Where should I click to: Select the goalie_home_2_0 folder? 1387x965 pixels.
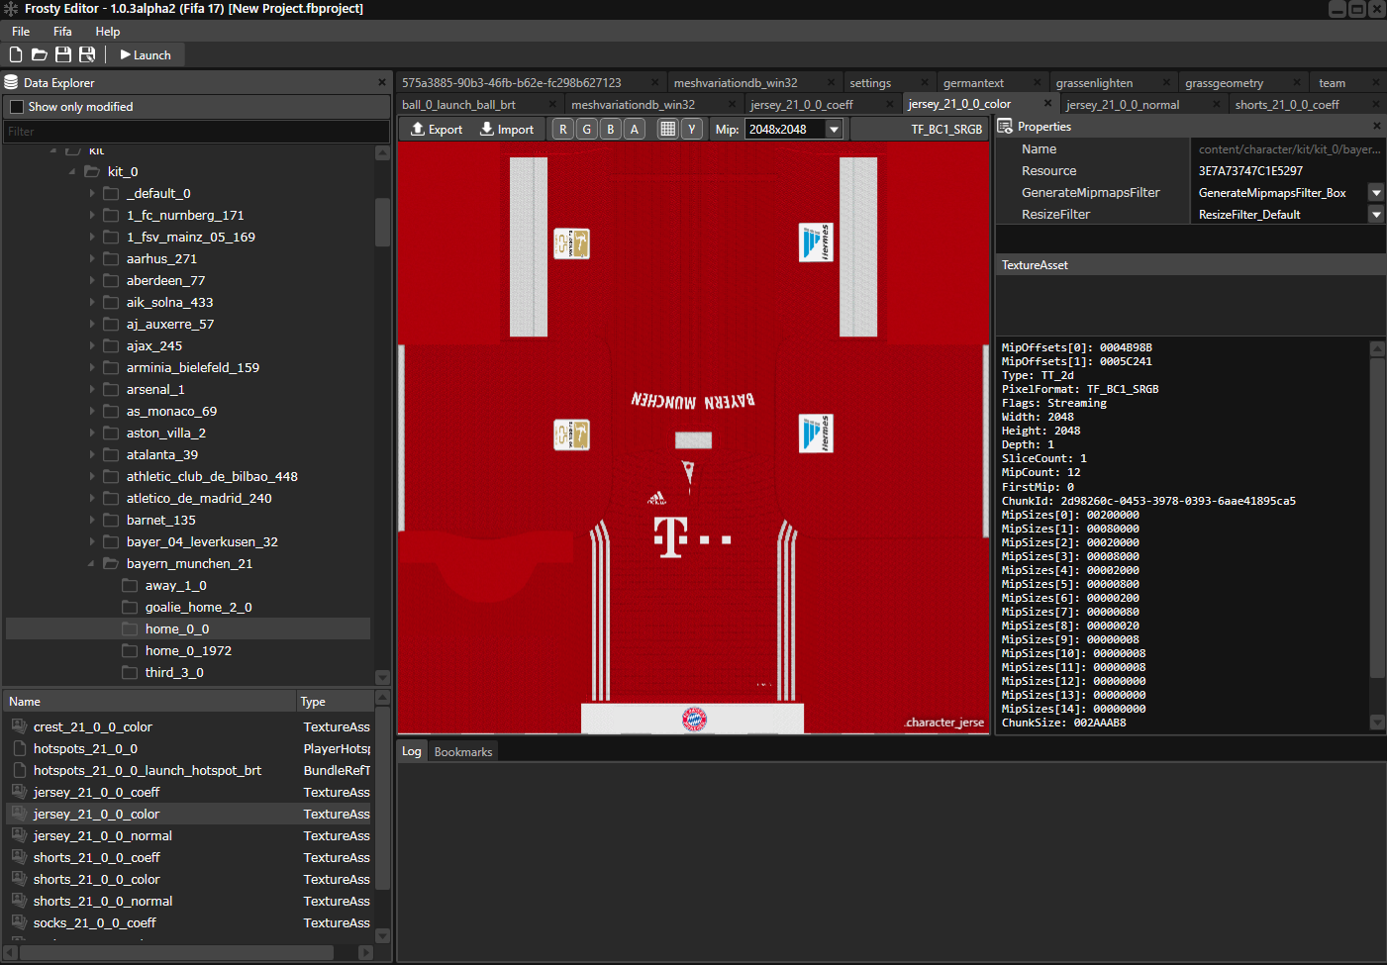point(198,607)
